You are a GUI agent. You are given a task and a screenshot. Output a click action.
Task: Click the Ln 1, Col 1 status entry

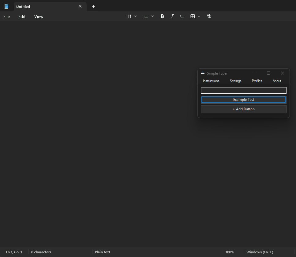[x=14, y=252]
